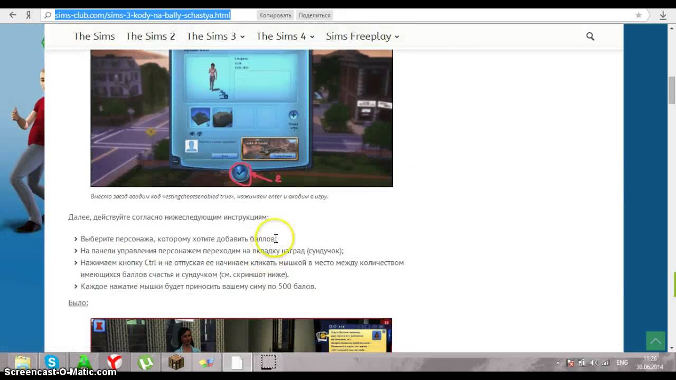The image size is (676, 380).
Task: Click scrollbar down arrow
Action: [672, 348]
